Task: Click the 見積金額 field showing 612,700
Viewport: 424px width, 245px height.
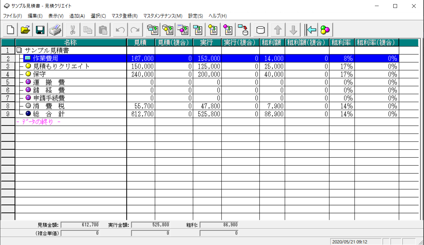Action: (80, 225)
